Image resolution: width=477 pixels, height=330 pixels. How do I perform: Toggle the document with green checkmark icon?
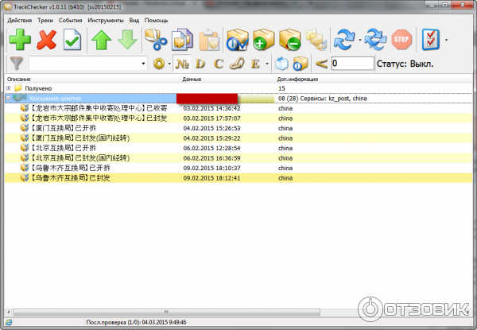[x=73, y=39]
